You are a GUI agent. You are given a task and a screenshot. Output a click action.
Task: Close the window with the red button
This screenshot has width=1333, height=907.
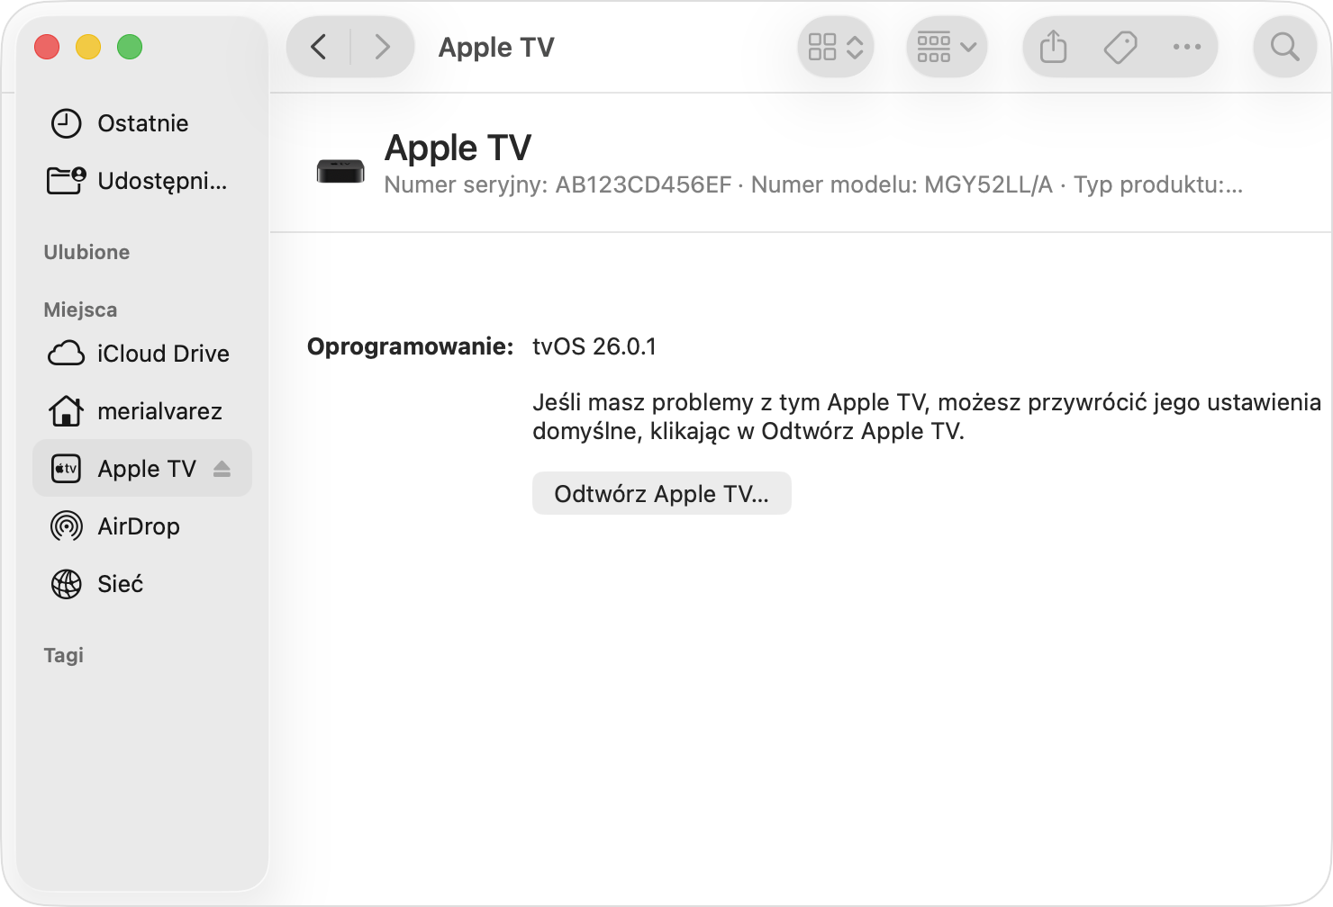pyautogui.click(x=47, y=47)
